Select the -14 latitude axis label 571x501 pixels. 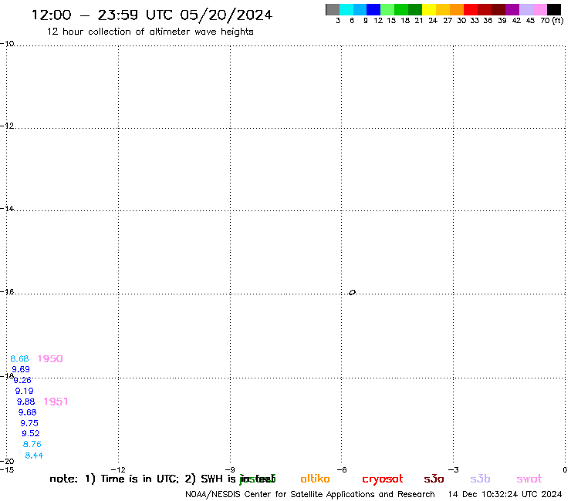pos(7,208)
